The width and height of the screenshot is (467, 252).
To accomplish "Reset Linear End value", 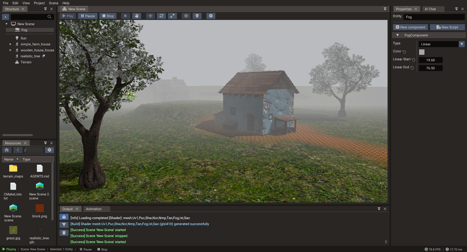I will pyautogui.click(x=412, y=68).
